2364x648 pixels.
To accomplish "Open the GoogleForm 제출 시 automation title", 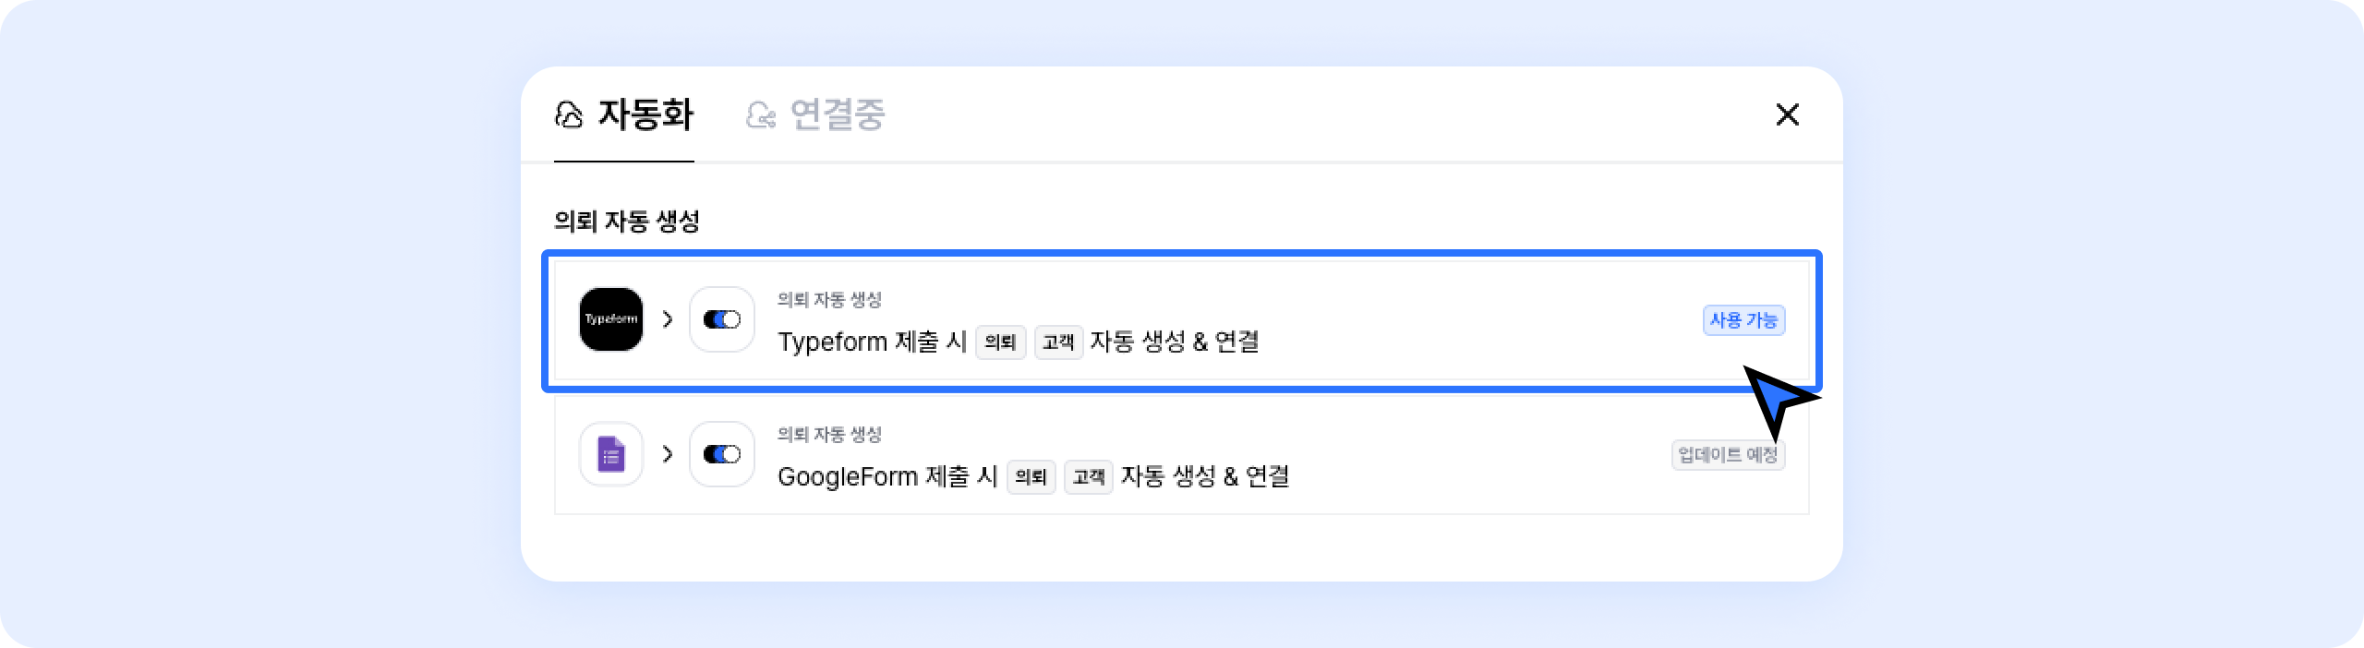I will [x=886, y=477].
